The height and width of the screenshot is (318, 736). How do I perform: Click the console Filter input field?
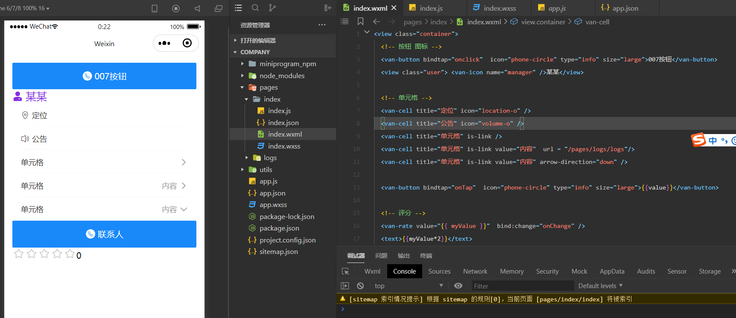[522, 286]
